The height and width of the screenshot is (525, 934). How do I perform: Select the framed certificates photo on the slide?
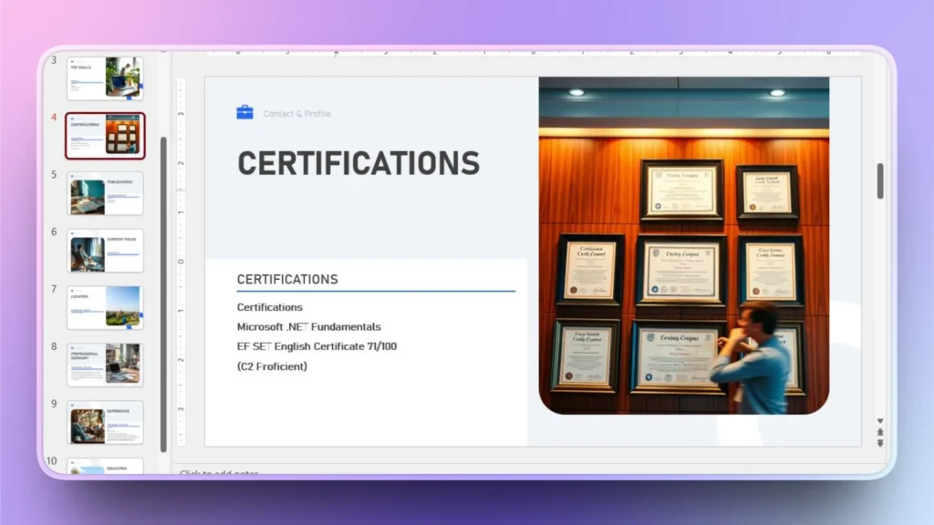tap(684, 246)
